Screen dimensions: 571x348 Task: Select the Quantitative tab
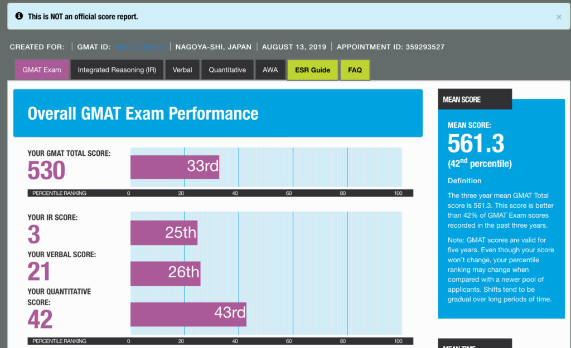(x=227, y=70)
